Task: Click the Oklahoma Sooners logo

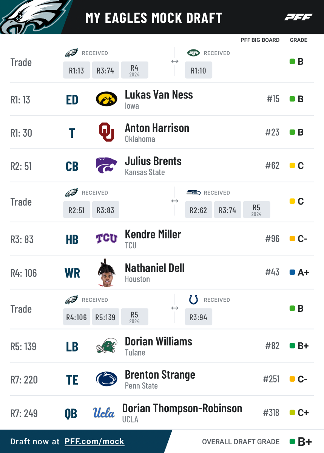Action: click(x=106, y=132)
